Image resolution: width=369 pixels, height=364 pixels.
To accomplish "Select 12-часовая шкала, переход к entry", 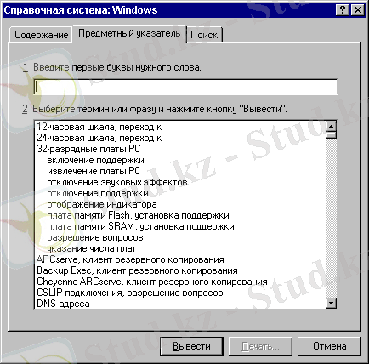I will pos(99,127).
